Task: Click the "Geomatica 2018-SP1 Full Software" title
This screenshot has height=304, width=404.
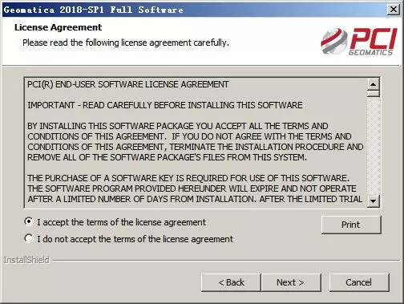Action: click(94, 10)
